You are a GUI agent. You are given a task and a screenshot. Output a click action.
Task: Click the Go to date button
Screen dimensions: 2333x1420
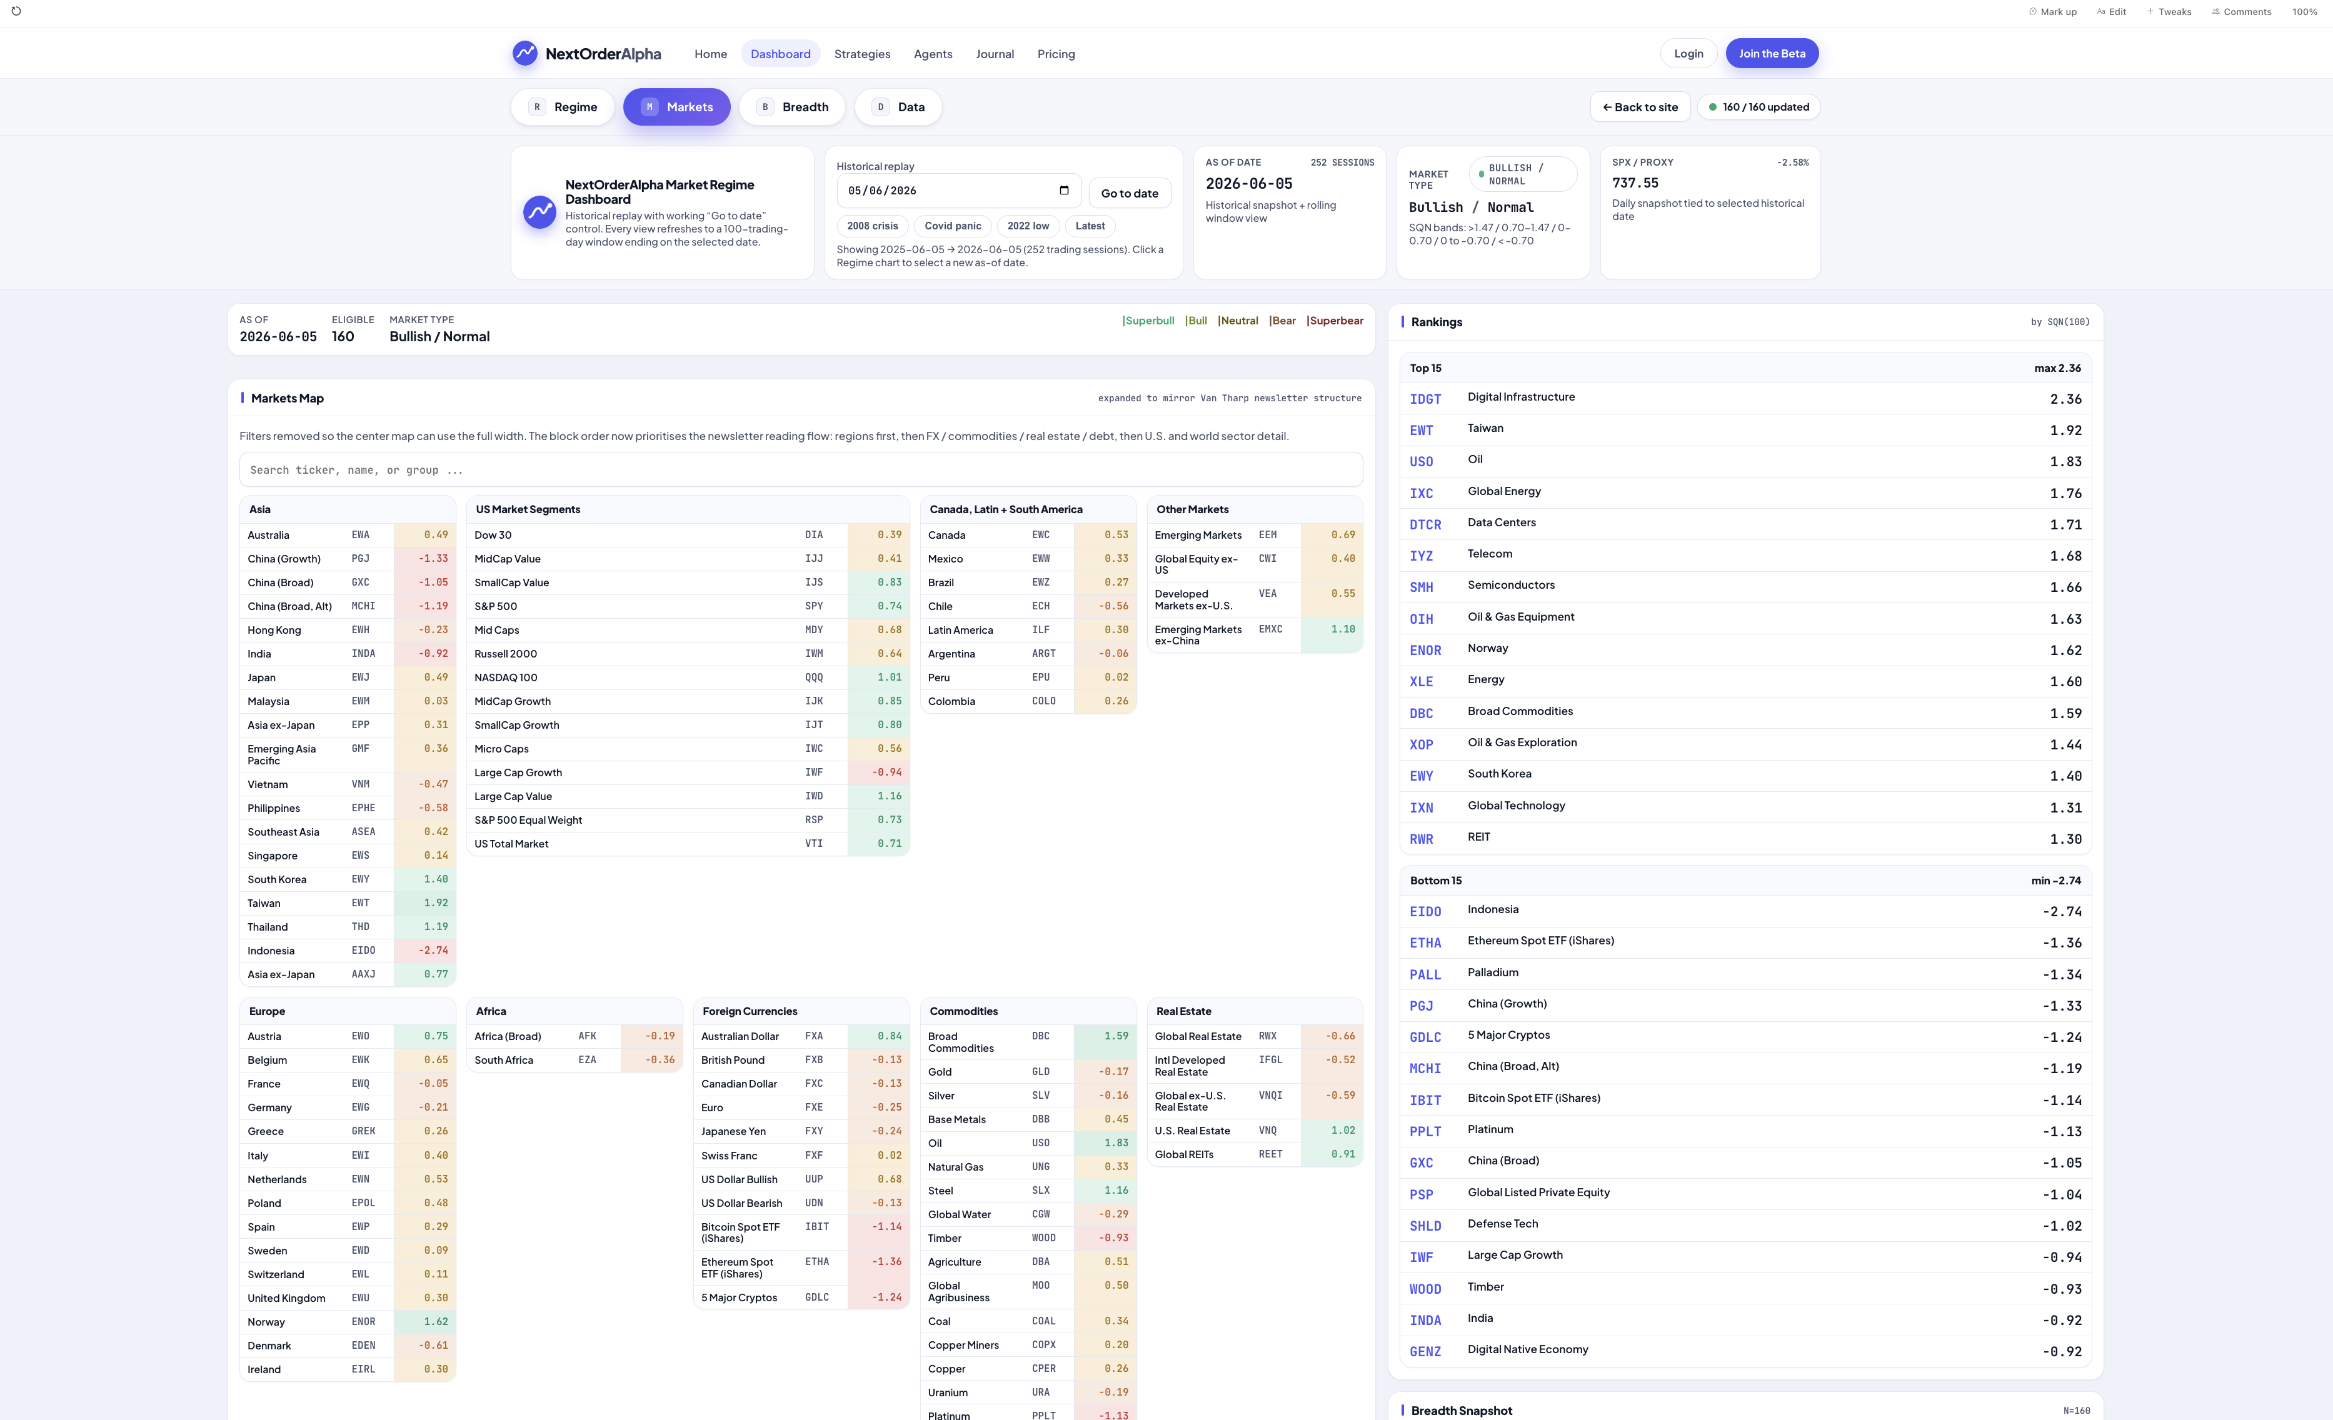coord(1130,193)
